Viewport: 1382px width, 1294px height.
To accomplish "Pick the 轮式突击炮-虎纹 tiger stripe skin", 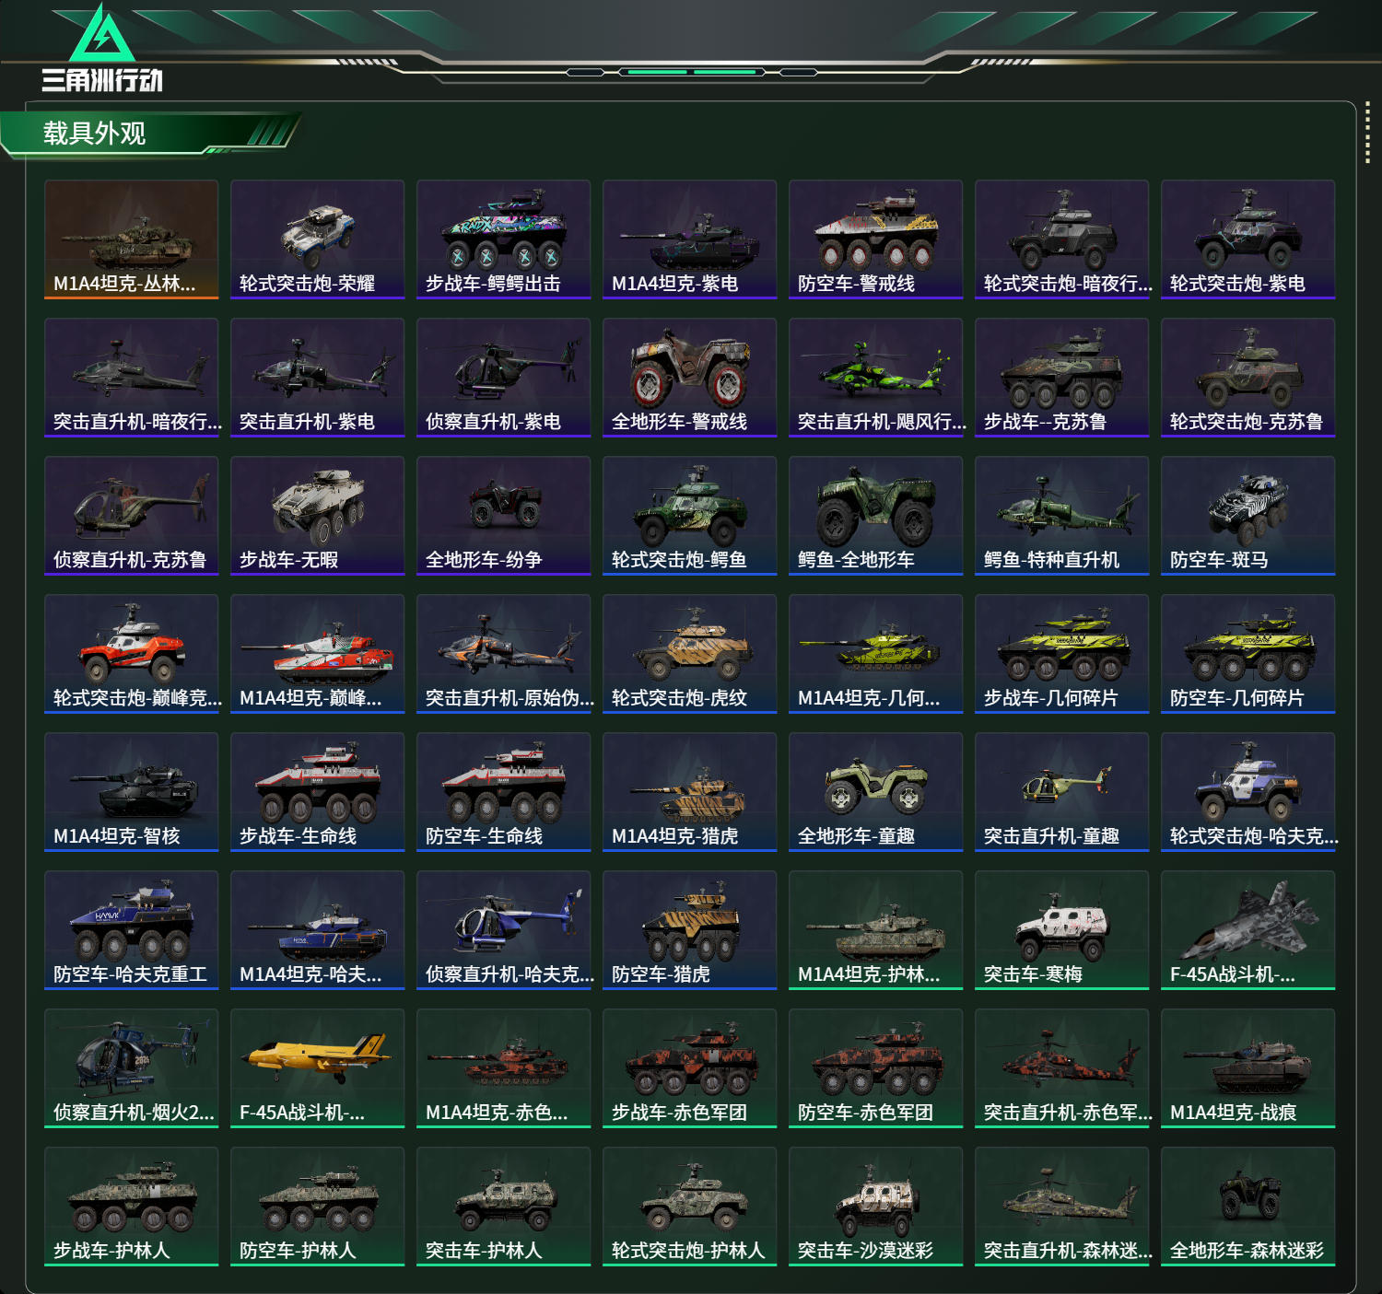I will click(x=690, y=654).
